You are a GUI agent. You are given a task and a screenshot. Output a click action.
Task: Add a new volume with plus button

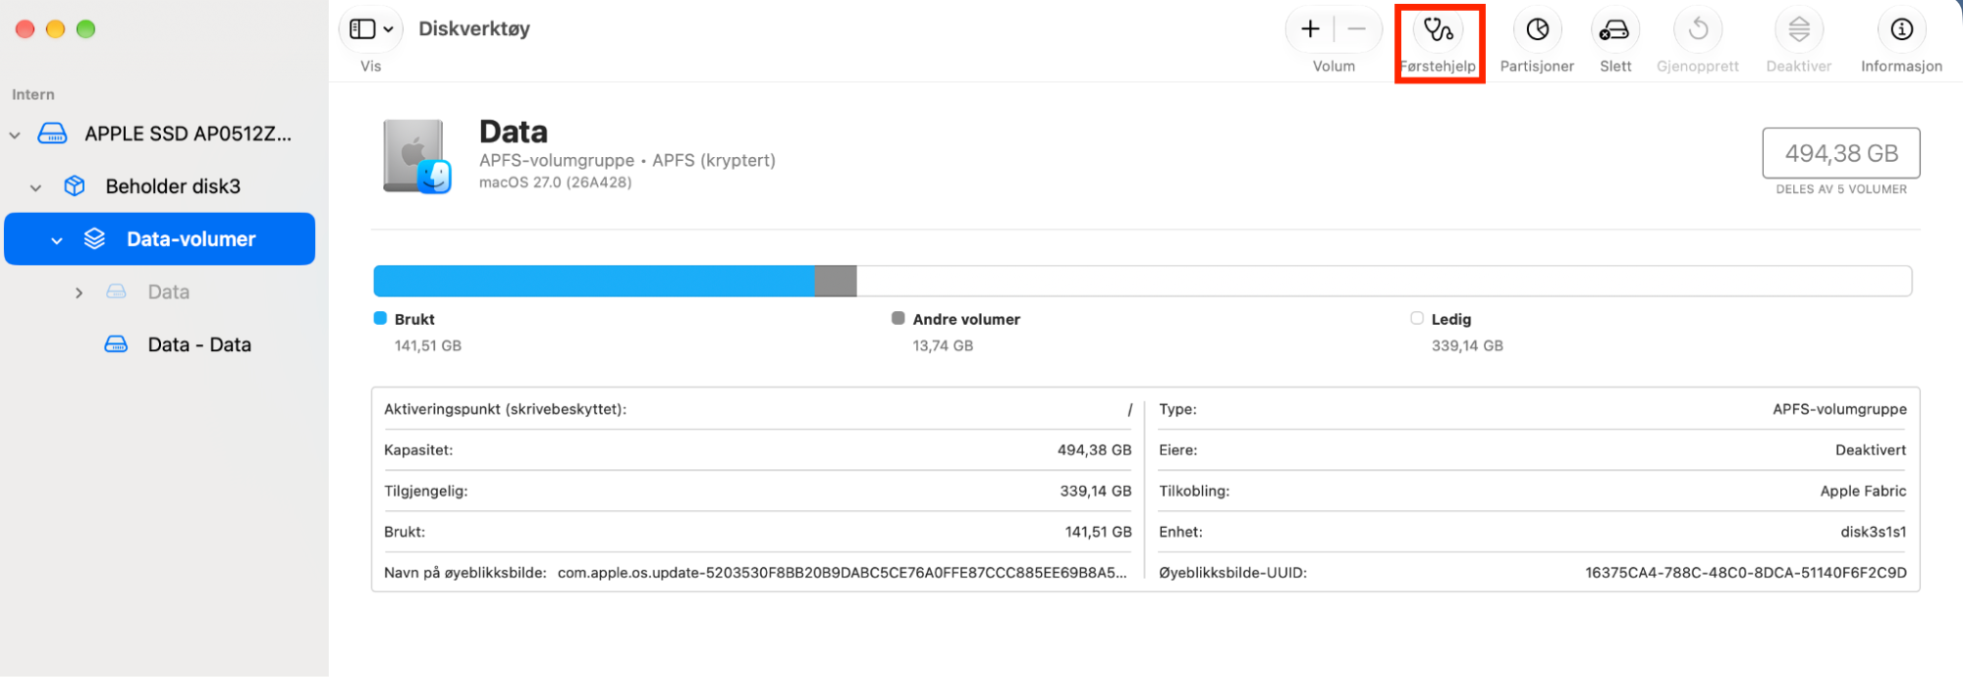pyautogui.click(x=1310, y=29)
